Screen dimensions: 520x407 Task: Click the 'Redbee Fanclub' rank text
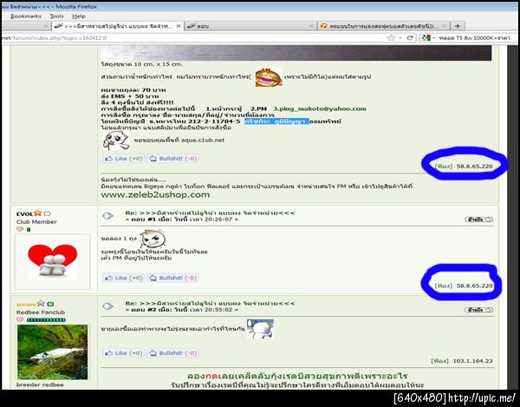coord(41,312)
